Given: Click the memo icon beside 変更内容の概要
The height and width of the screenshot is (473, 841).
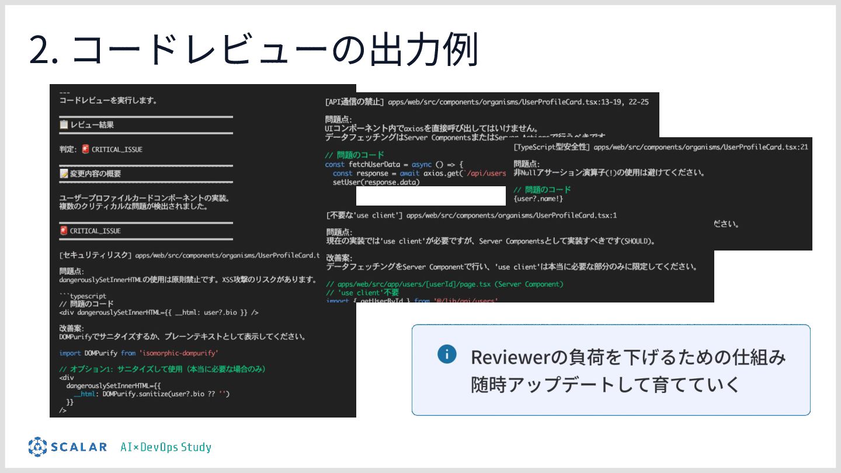Looking at the screenshot, I should 64,173.
